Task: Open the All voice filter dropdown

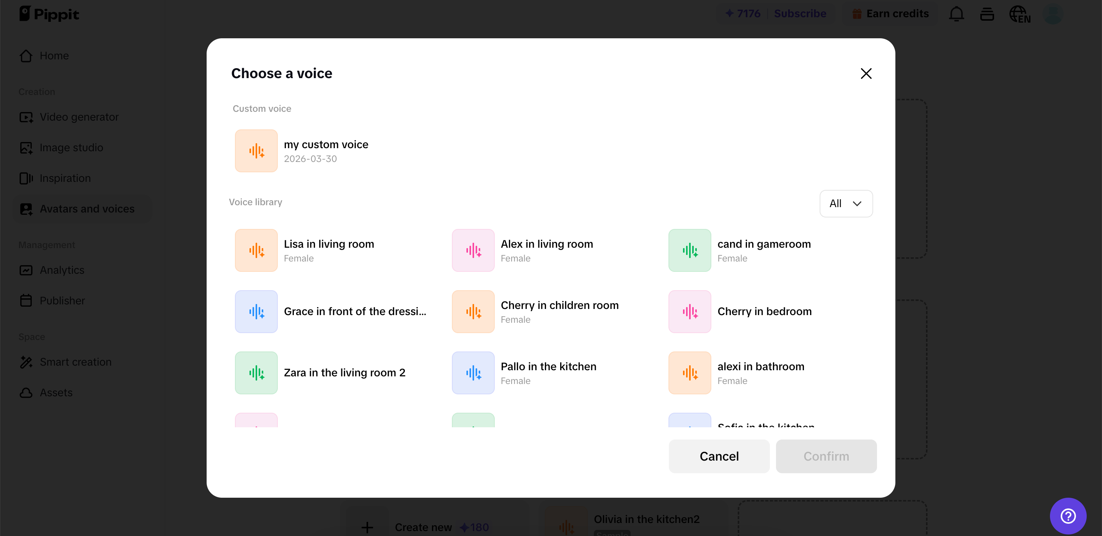Action: [845, 203]
